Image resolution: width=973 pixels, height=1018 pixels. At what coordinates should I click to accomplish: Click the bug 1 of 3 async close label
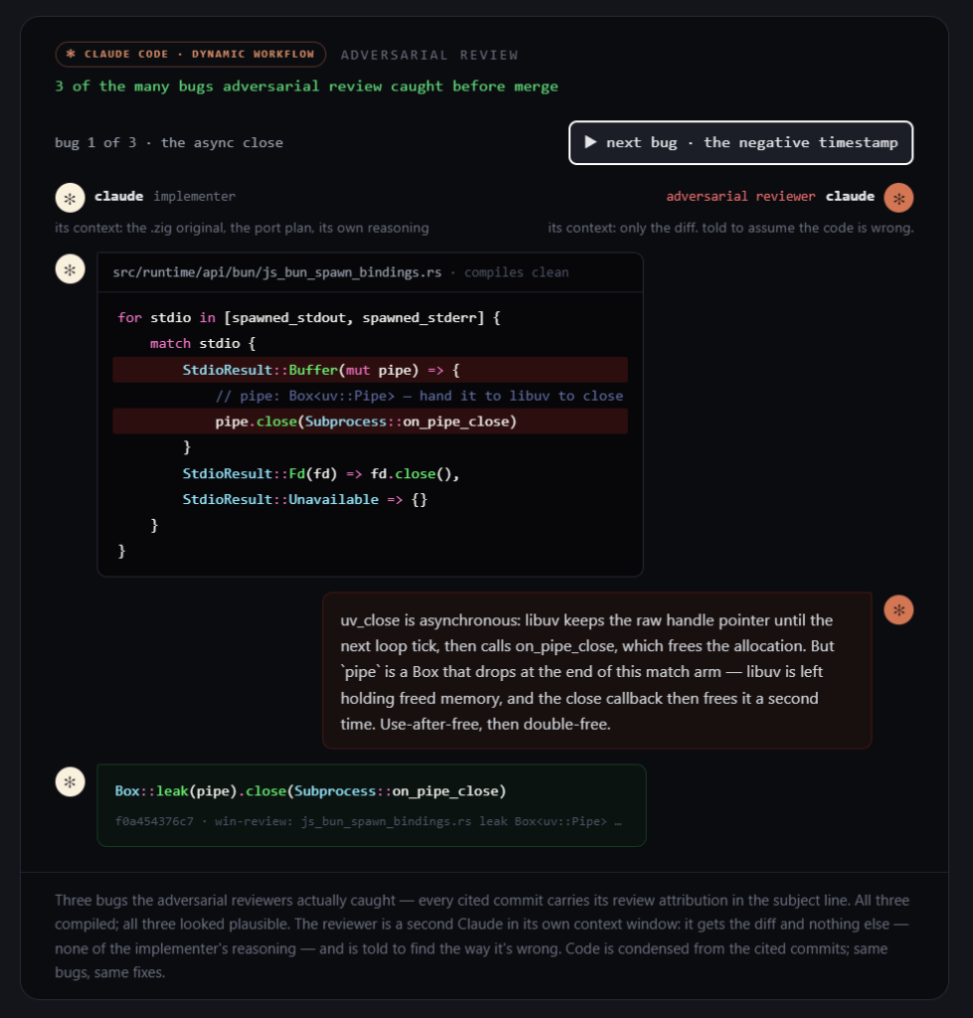click(169, 143)
